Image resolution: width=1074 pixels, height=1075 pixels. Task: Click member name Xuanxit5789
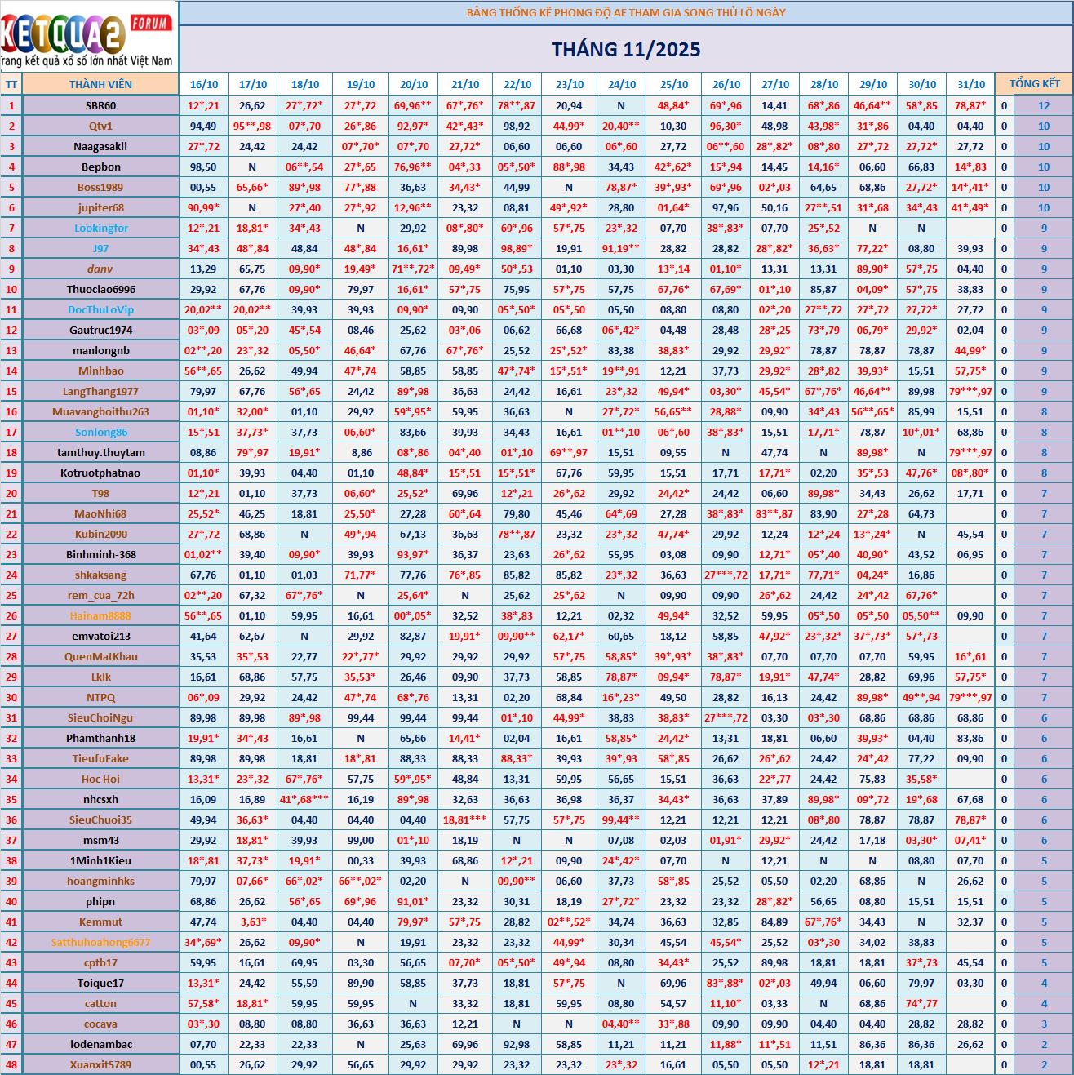click(x=100, y=1064)
